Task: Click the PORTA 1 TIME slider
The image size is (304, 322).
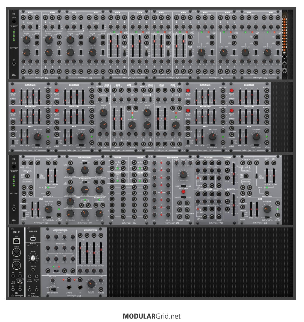Action: pos(234,174)
